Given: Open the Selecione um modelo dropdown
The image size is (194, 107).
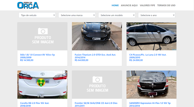Looking at the screenshot, I should pos(117,15).
